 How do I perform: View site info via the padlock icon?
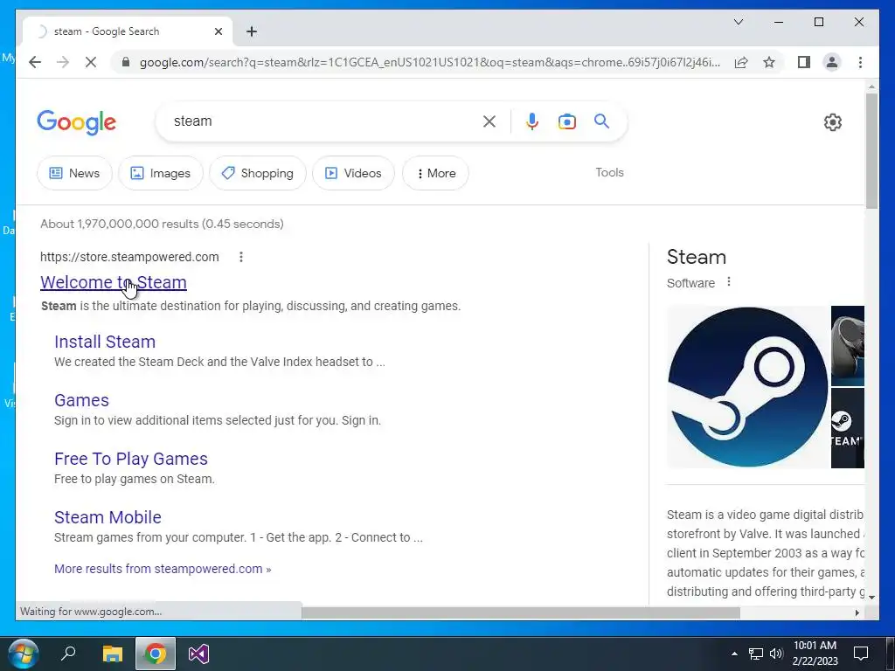pyautogui.click(x=126, y=62)
